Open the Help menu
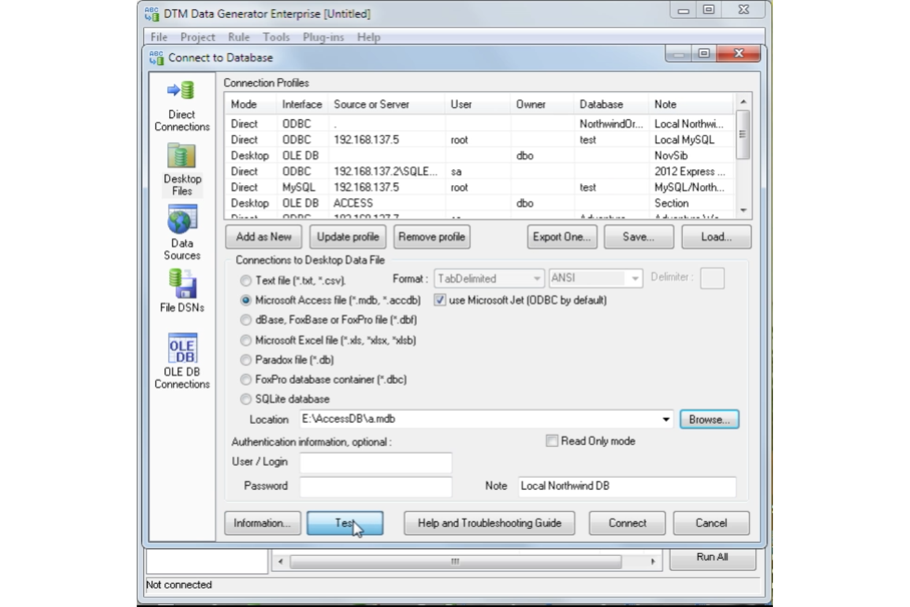The width and height of the screenshot is (910, 607). [x=369, y=37]
